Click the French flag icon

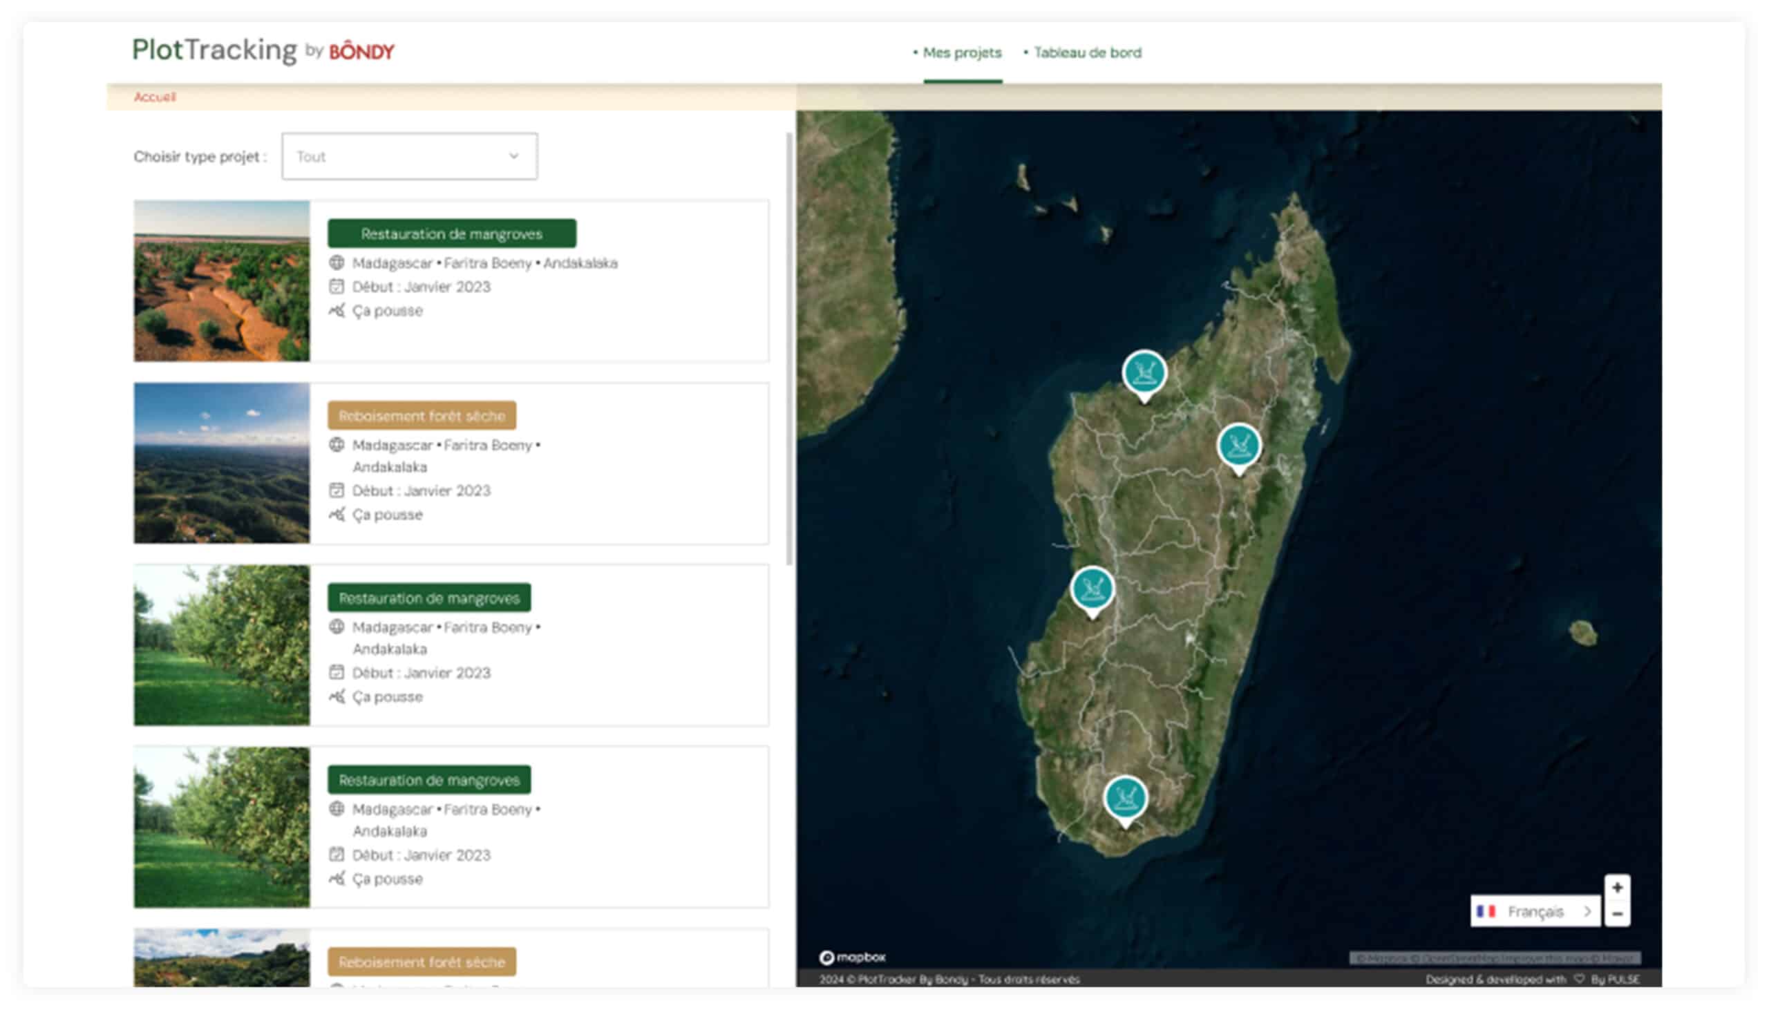1485,911
